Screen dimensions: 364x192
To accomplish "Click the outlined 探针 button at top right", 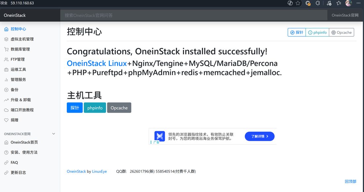I will tap(297, 32).
